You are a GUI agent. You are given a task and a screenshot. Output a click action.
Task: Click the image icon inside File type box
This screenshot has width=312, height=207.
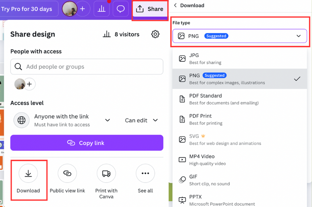(181, 36)
